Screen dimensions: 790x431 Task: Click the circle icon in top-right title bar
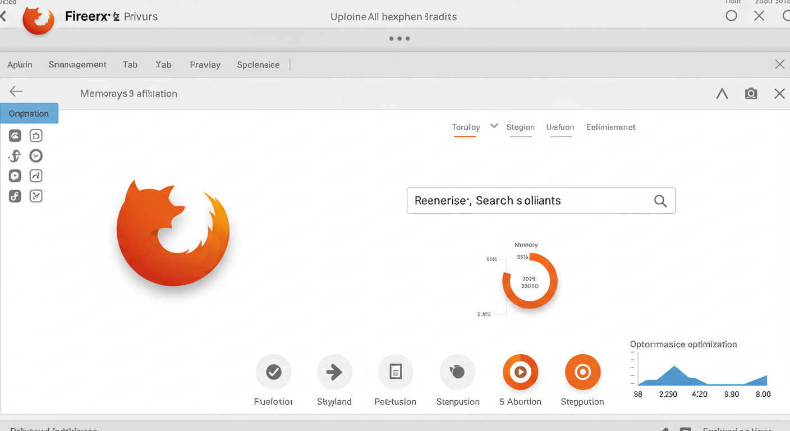[x=732, y=16]
